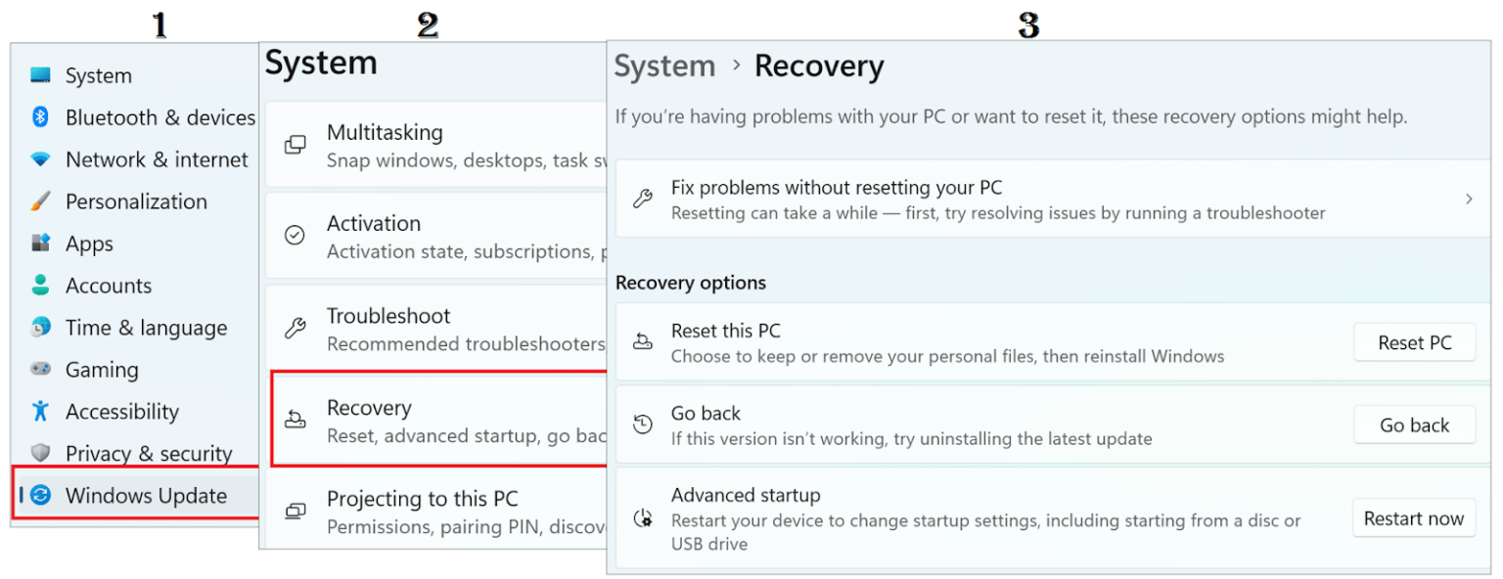Click the Time & language globe icon
The height and width of the screenshot is (579, 1503).
tap(40, 328)
